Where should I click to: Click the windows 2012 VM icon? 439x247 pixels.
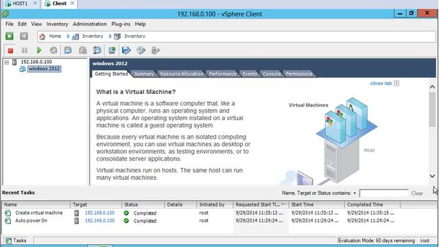point(23,69)
